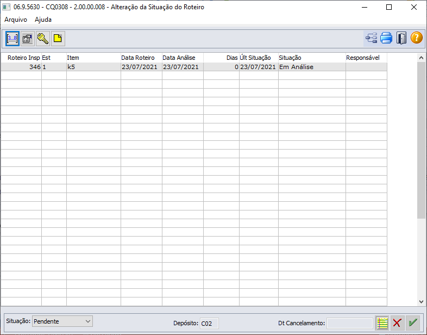The width and height of the screenshot is (427, 335).
Task: Open the form properties toolbar icon
Action: coord(28,39)
